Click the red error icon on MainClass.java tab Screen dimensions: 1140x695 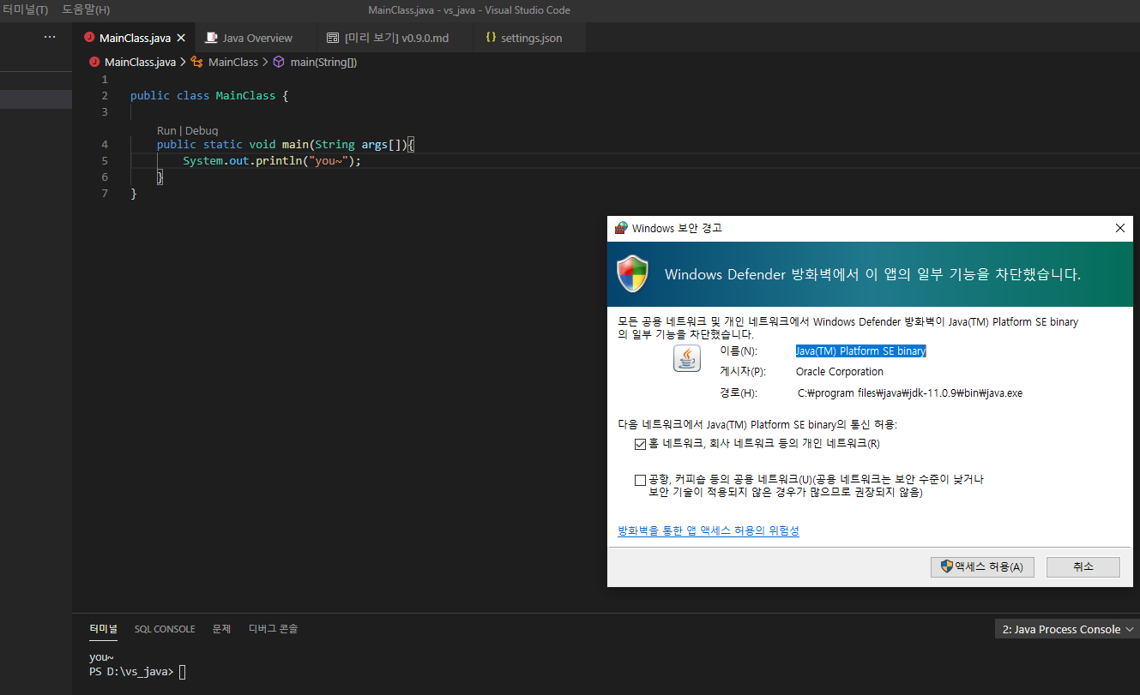click(x=89, y=38)
